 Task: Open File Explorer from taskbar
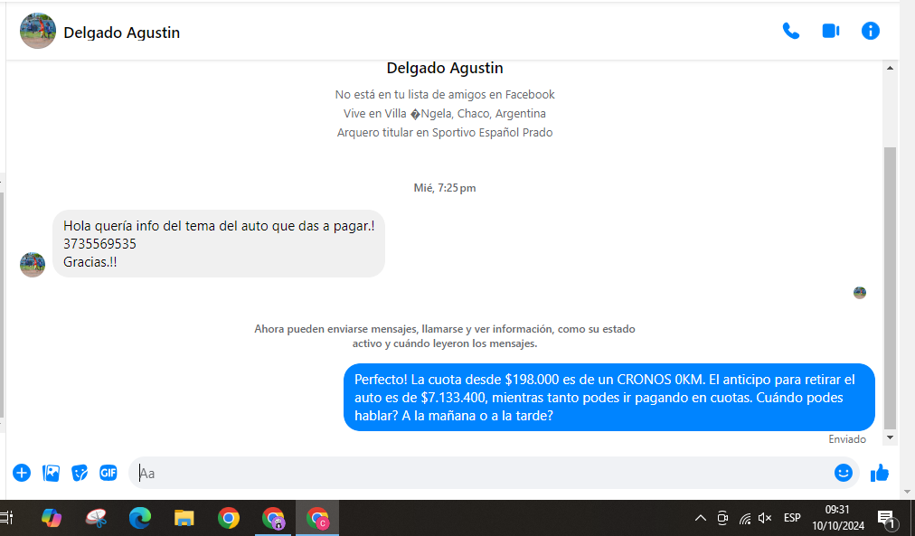(184, 518)
